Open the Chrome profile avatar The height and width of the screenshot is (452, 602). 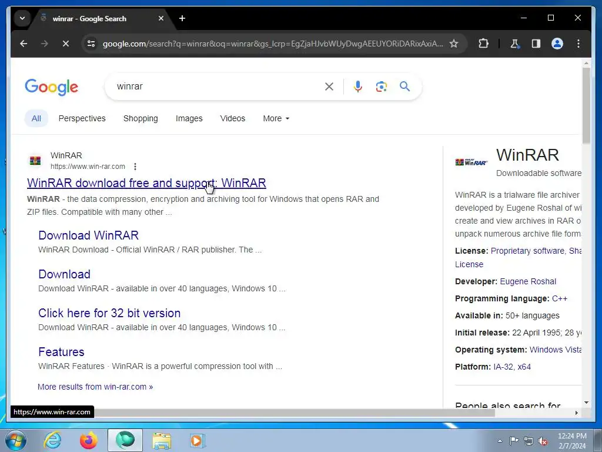[557, 44]
